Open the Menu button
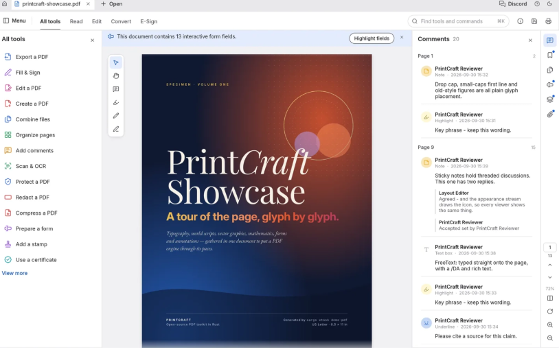Viewport: 559px width, 356px height. click(x=14, y=21)
